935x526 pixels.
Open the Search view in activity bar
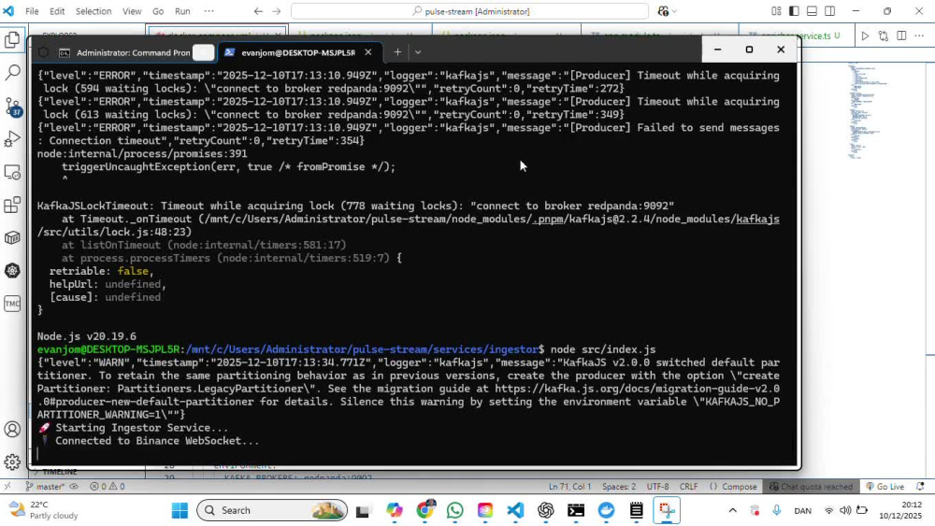click(12, 73)
